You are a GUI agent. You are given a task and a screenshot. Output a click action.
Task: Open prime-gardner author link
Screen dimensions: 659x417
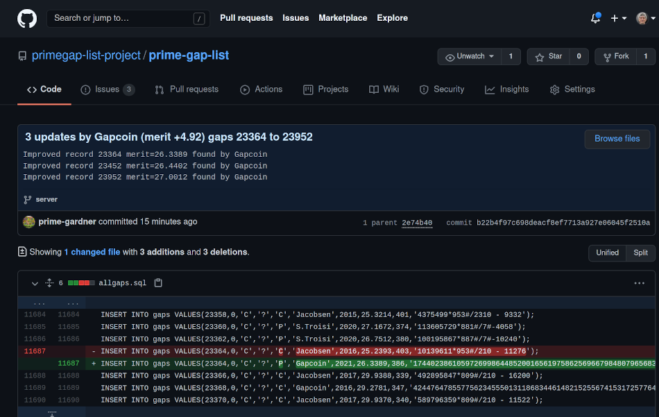pos(67,221)
